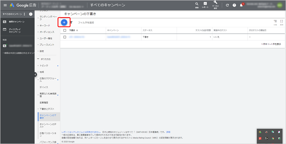Open 広告のスケジュール in navigation

click(48, 79)
